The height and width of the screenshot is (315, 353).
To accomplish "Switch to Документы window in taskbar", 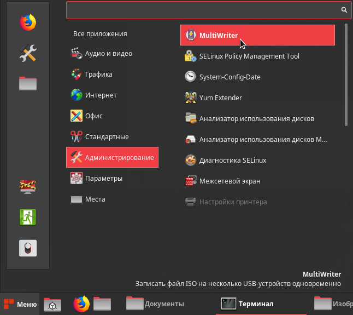I will pyautogui.click(x=155, y=304).
